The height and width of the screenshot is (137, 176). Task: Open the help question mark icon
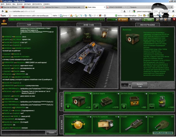click(x=169, y=20)
